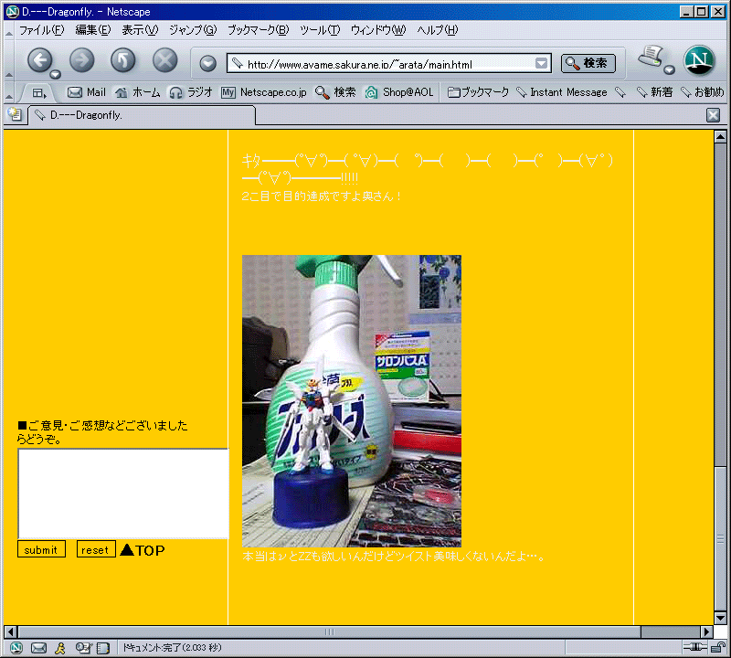
Task: Click the label "■ご意見・ご感想などございましたらどうぞ。"
Action: tap(102, 432)
